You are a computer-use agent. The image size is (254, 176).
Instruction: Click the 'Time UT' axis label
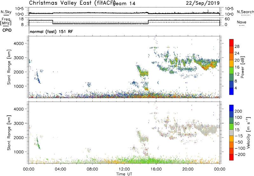124,174
